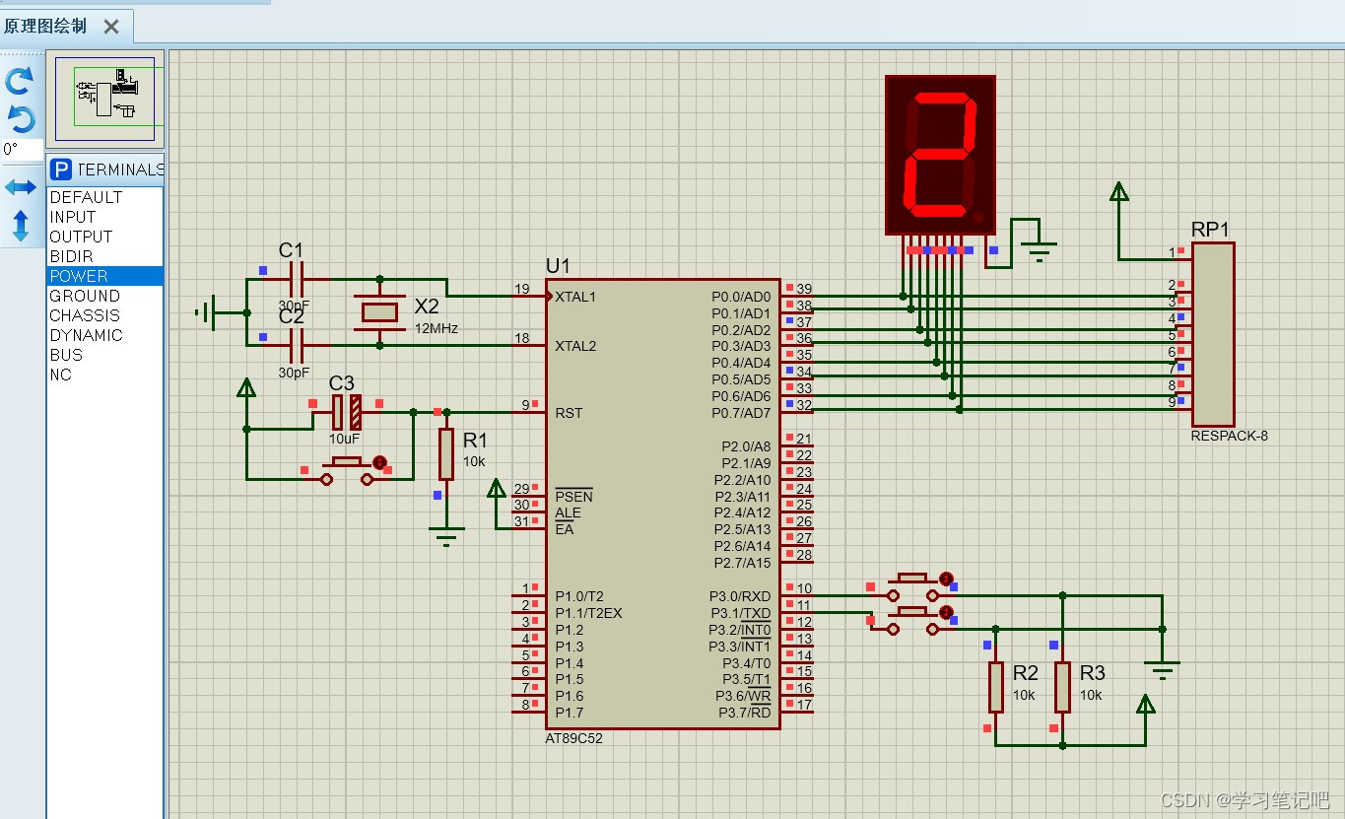Image resolution: width=1345 pixels, height=819 pixels.
Task: Click the RST pin label on U1
Action: [569, 413]
